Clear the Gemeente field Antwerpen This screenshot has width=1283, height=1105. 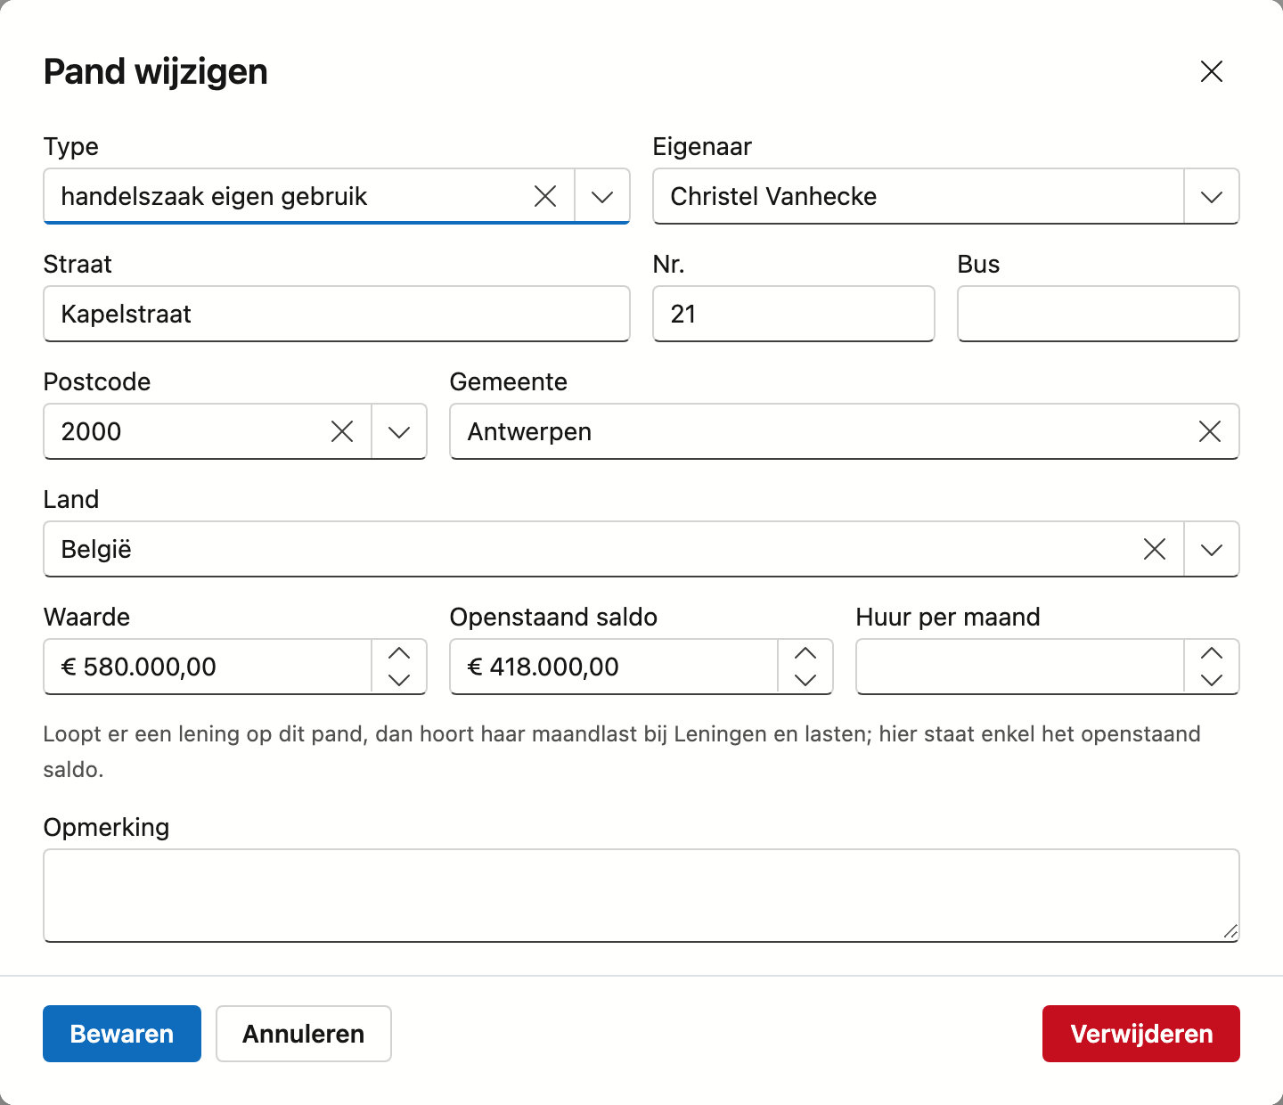(1210, 431)
